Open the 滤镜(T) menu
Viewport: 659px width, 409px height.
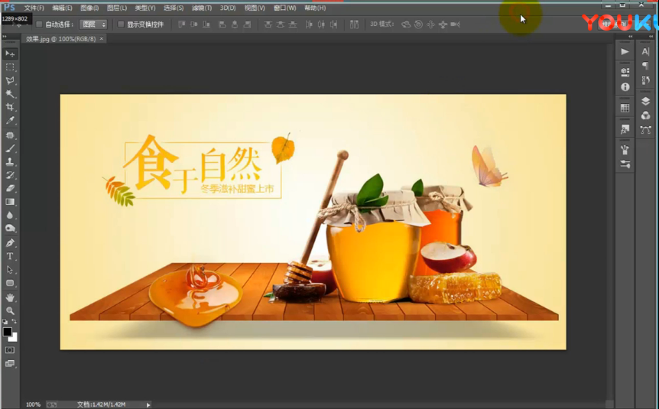202,8
